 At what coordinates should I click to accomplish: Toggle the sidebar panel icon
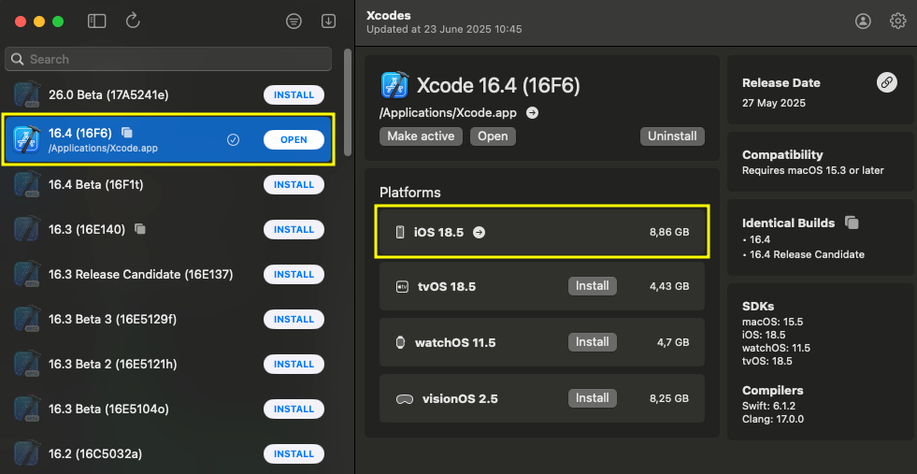click(96, 22)
